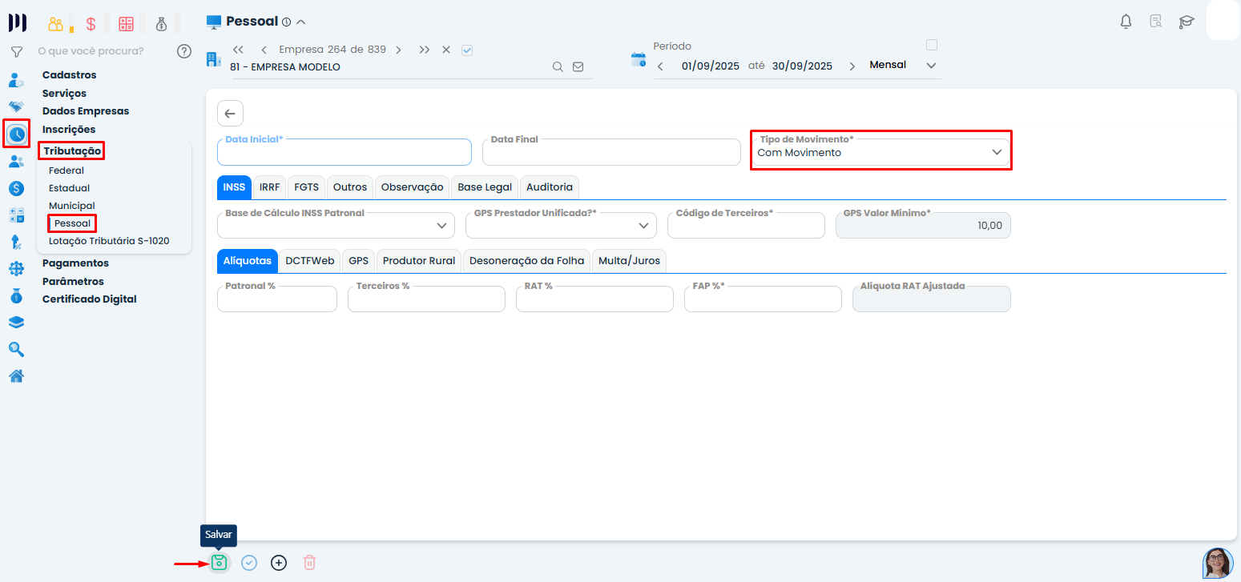Delete record with trash icon
1241x582 pixels.
click(310, 563)
